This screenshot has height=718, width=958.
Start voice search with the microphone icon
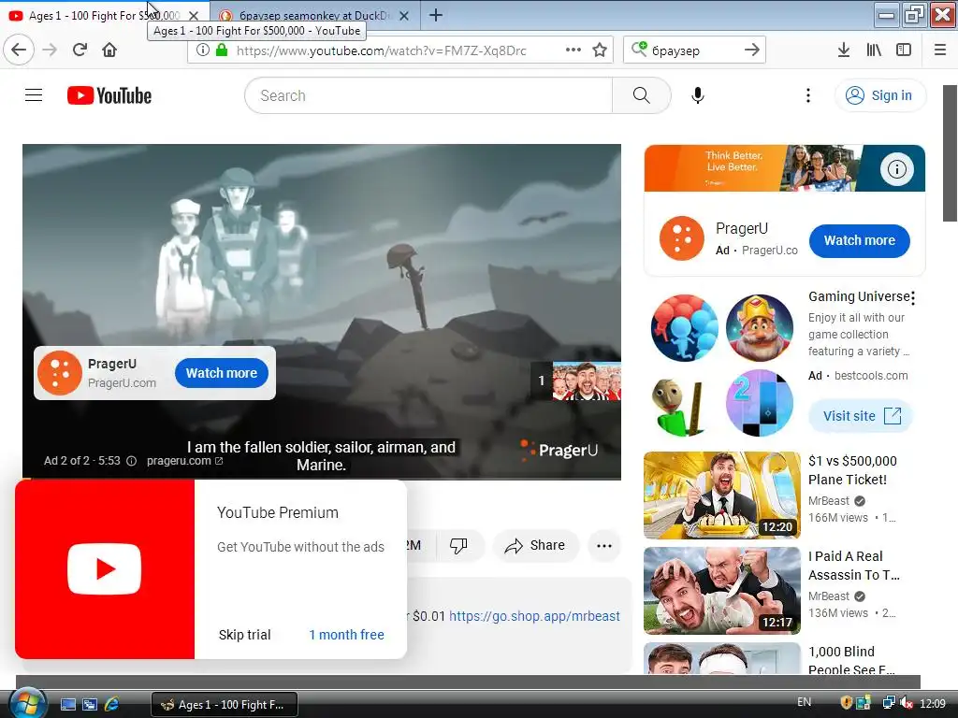click(x=698, y=95)
